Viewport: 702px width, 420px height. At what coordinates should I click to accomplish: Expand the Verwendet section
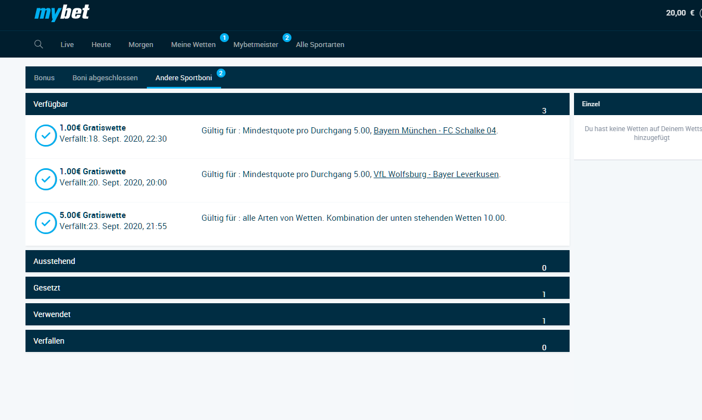point(298,314)
